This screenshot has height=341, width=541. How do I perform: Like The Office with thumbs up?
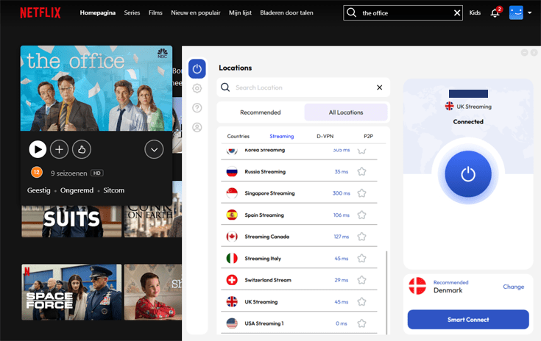[x=82, y=149]
